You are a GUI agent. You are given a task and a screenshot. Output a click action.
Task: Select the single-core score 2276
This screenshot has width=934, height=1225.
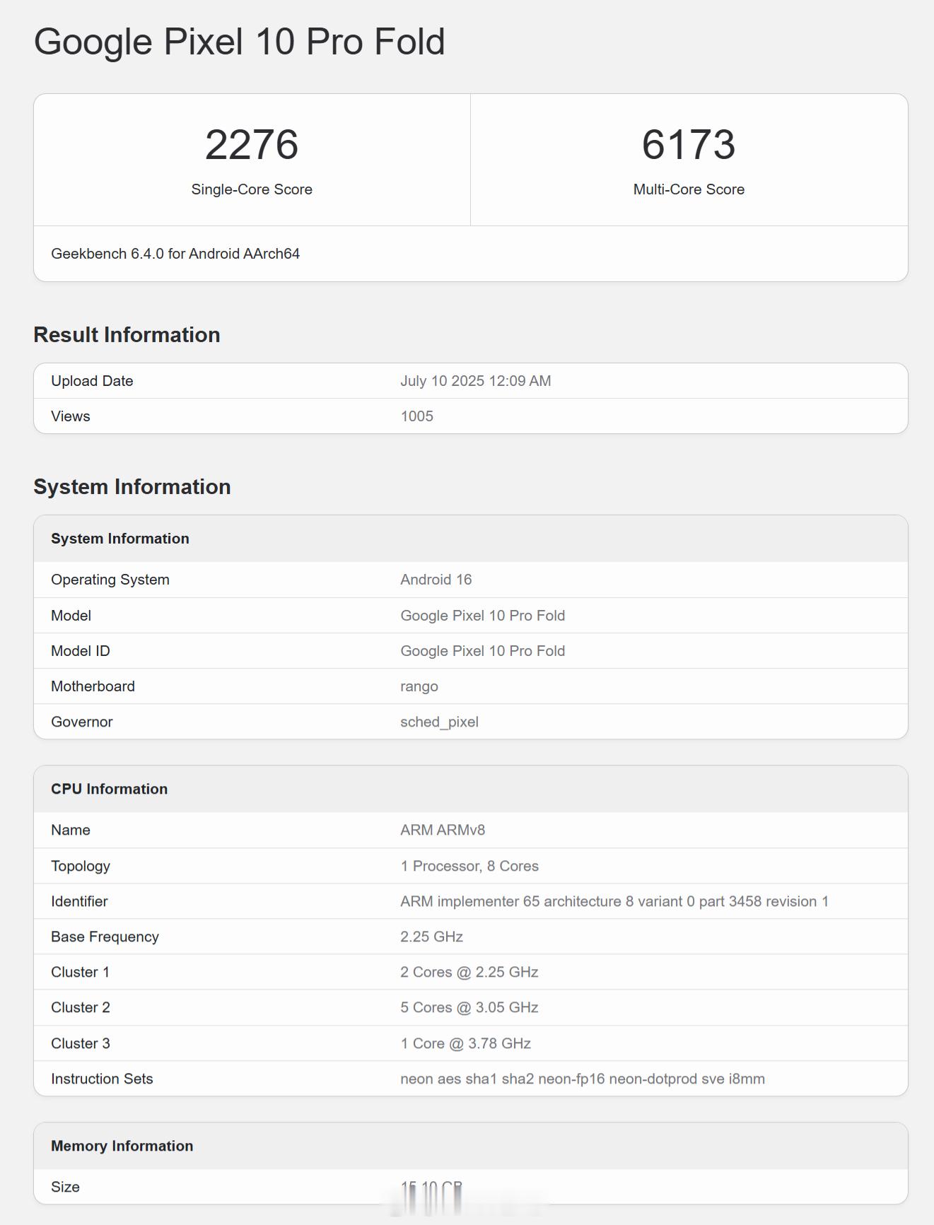click(252, 144)
